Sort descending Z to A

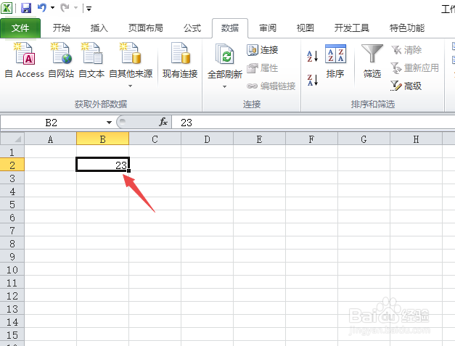click(313, 80)
